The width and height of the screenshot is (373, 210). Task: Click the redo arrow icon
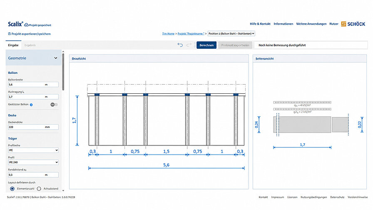(x=189, y=45)
